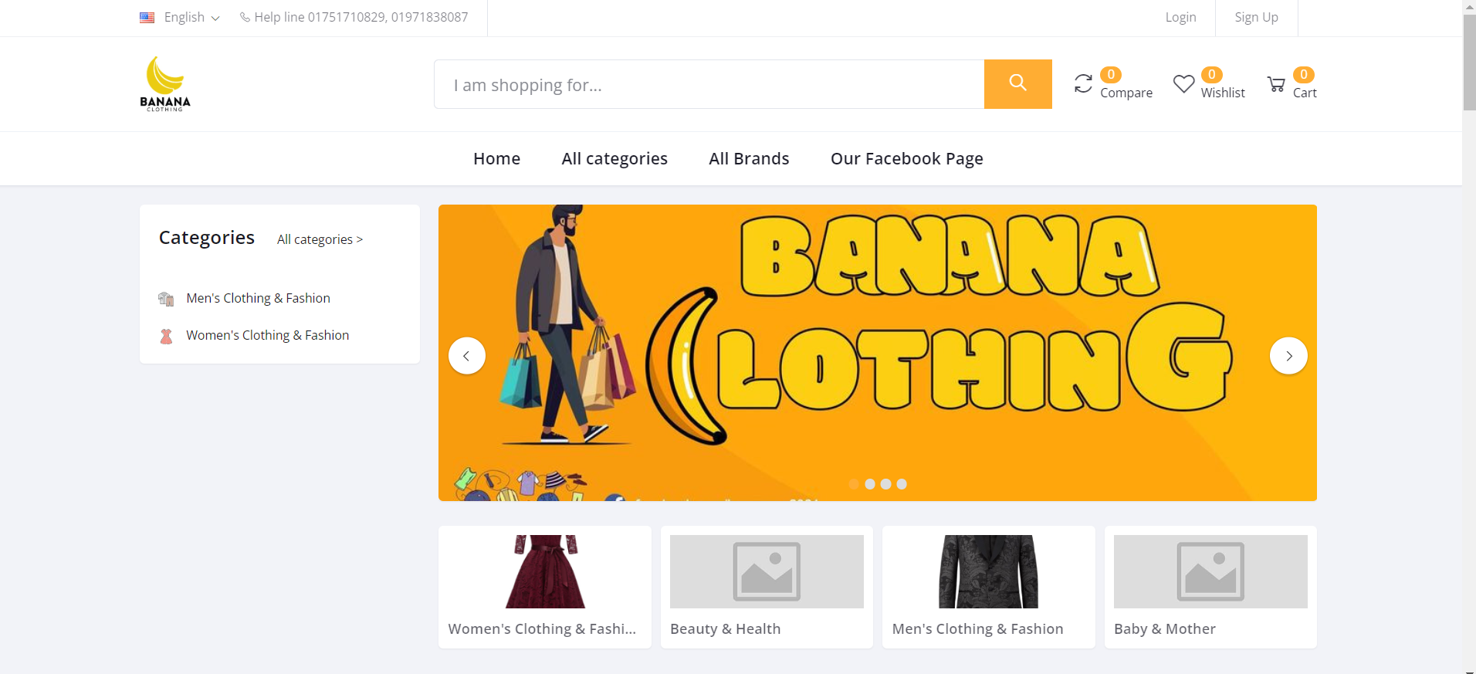The width and height of the screenshot is (1476, 674).
Task: Click the Women's Clothing category dress icon
Action: tap(166, 336)
